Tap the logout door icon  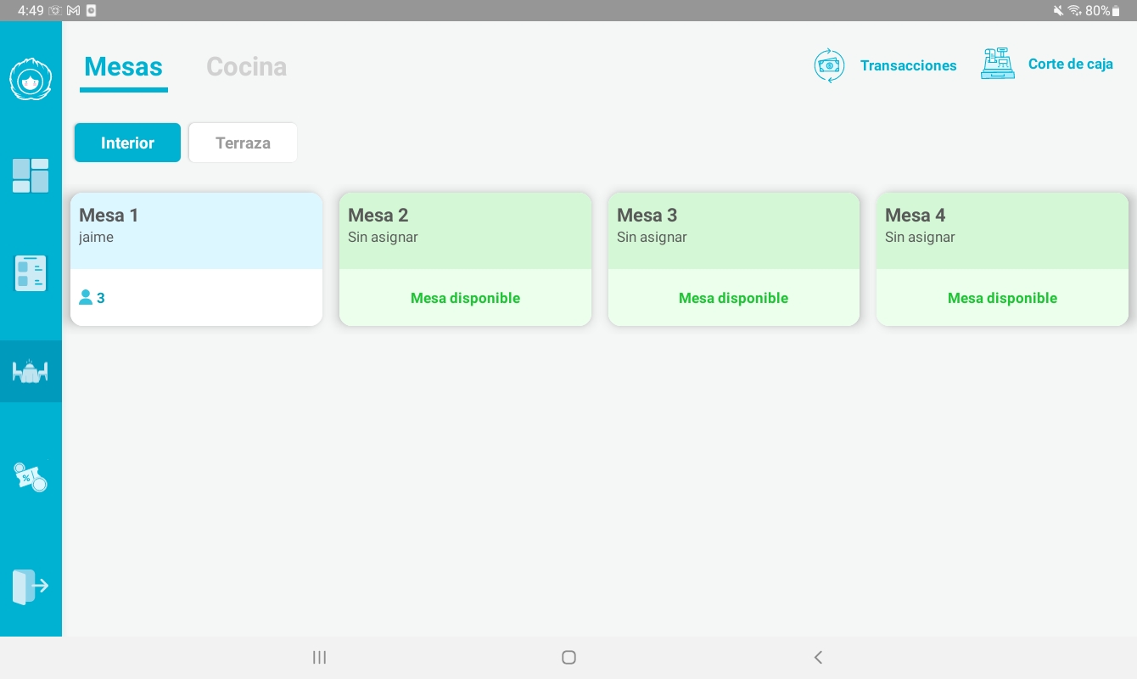31,586
